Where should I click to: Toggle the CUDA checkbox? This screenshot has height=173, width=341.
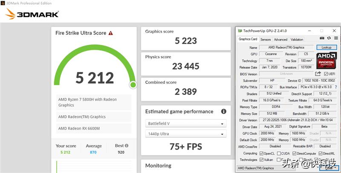pos(279,153)
